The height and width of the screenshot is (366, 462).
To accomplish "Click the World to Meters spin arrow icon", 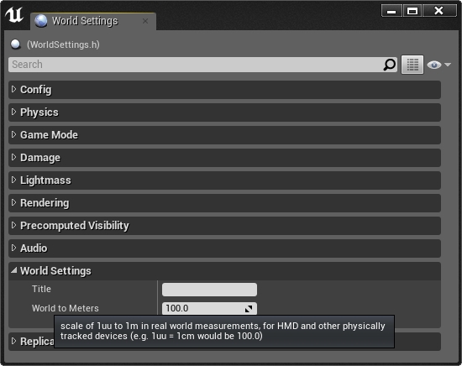I will [249, 309].
